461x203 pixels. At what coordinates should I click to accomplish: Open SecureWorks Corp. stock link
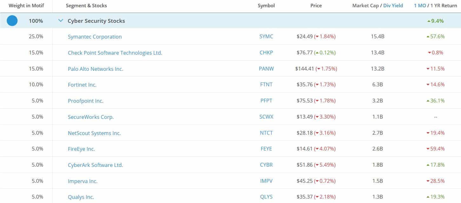tap(90, 117)
